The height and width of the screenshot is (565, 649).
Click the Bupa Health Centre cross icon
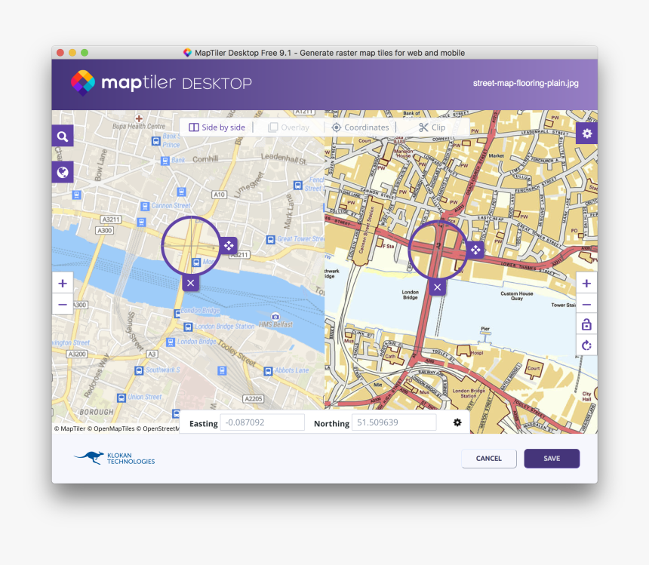(x=139, y=118)
